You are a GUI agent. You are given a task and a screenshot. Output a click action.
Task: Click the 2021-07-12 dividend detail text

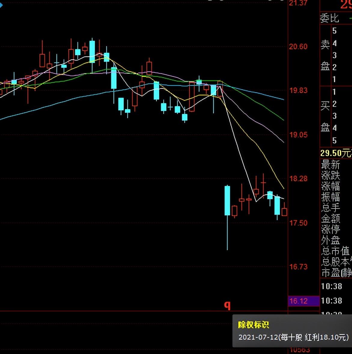tap(293, 337)
